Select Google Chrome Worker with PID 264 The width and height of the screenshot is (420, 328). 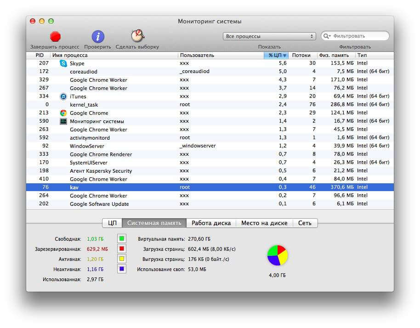coord(210,195)
